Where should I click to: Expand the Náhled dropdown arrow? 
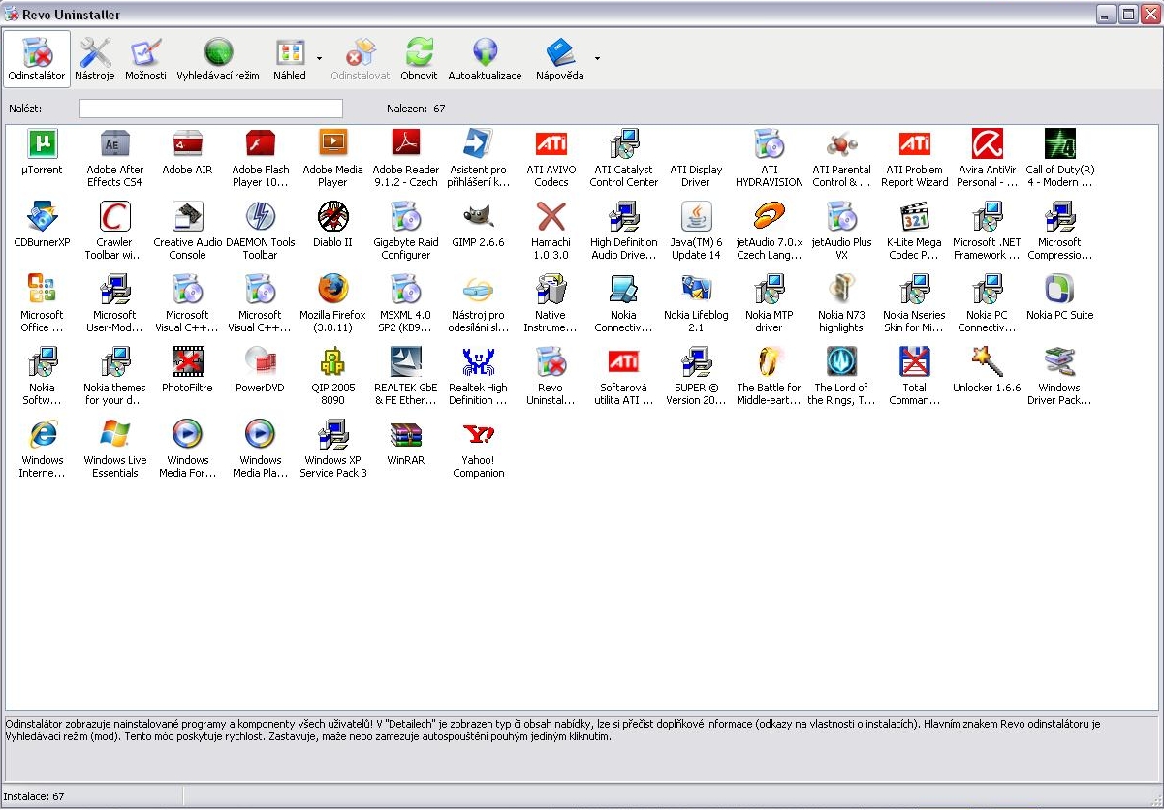click(x=319, y=59)
